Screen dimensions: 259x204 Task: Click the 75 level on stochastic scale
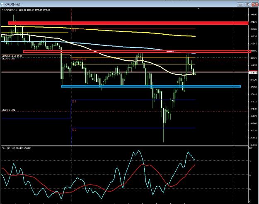pos(250,161)
